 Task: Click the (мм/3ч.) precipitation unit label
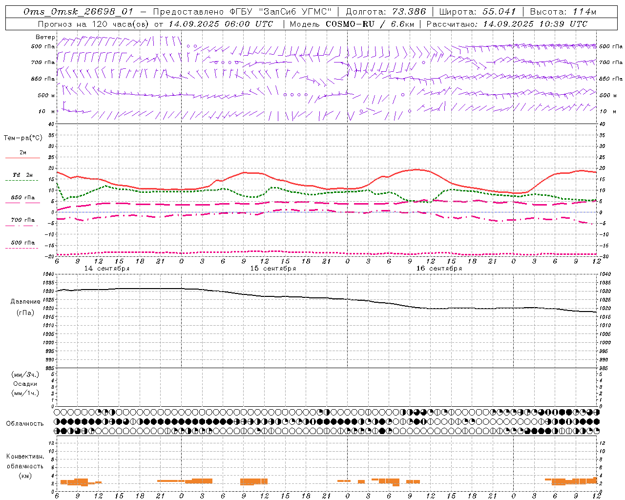tap(25, 375)
